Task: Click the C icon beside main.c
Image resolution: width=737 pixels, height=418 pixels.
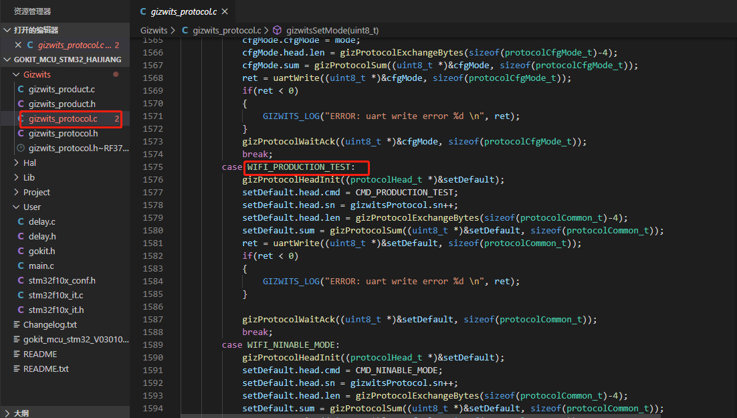Action: (x=21, y=266)
